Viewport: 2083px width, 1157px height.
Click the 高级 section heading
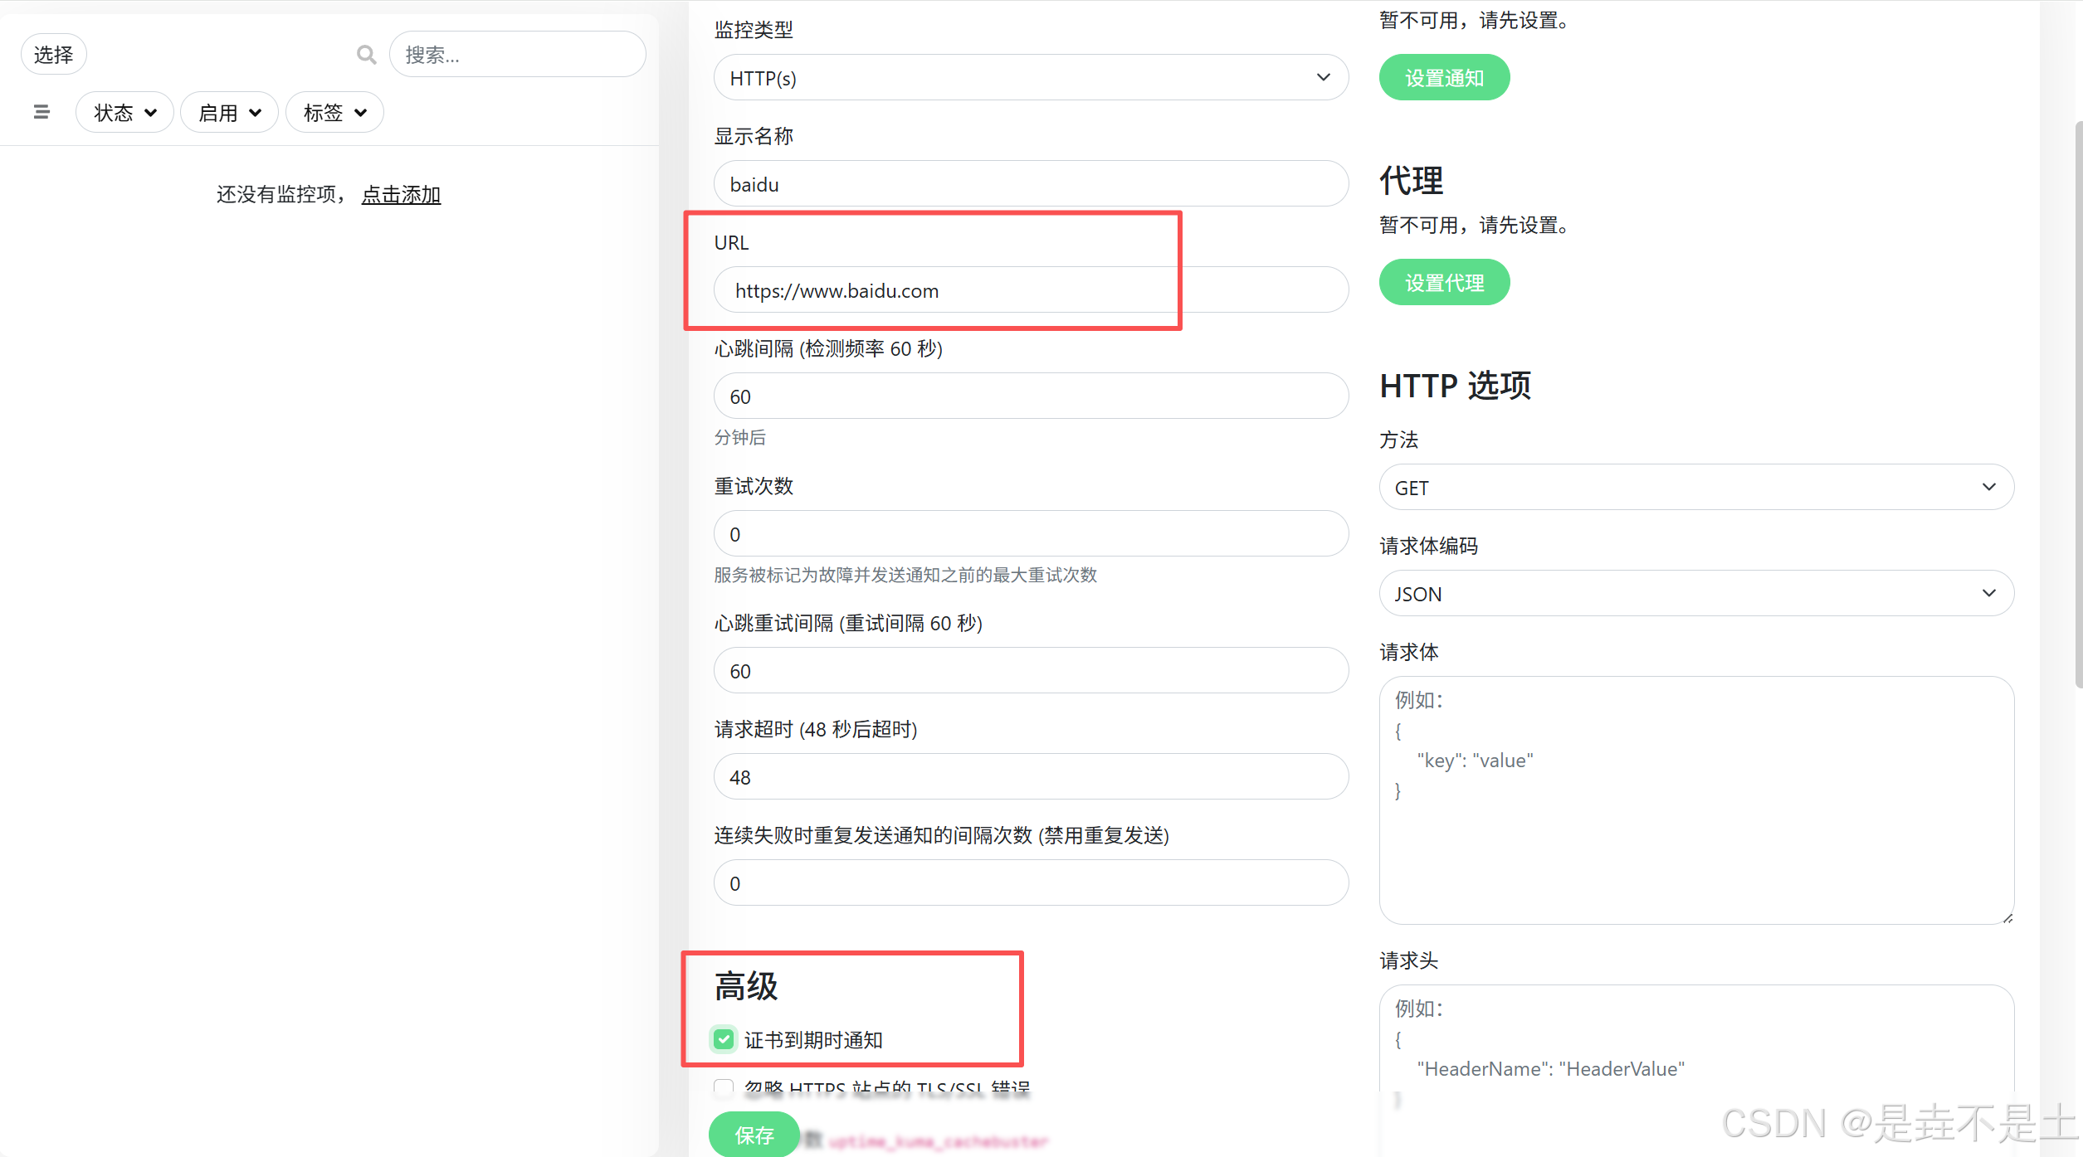tap(746, 986)
